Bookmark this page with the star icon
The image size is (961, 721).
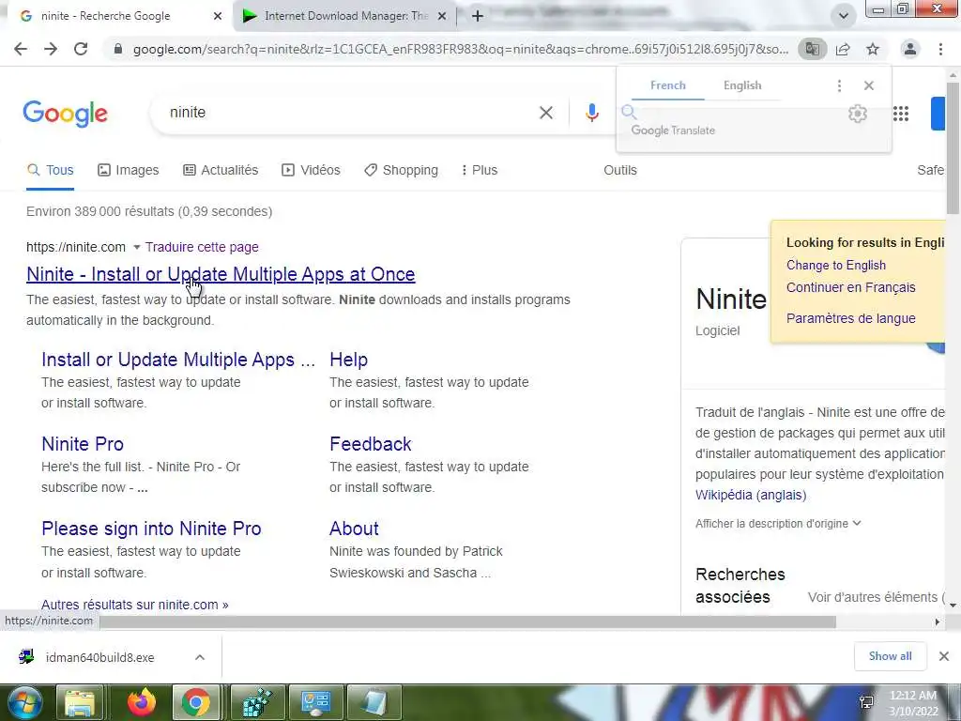[873, 49]
